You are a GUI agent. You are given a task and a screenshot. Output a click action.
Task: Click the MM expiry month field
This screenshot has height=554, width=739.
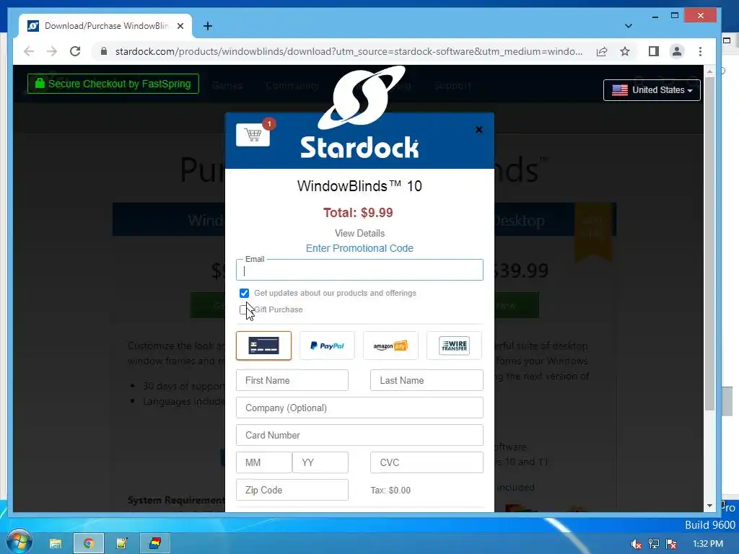264,462
